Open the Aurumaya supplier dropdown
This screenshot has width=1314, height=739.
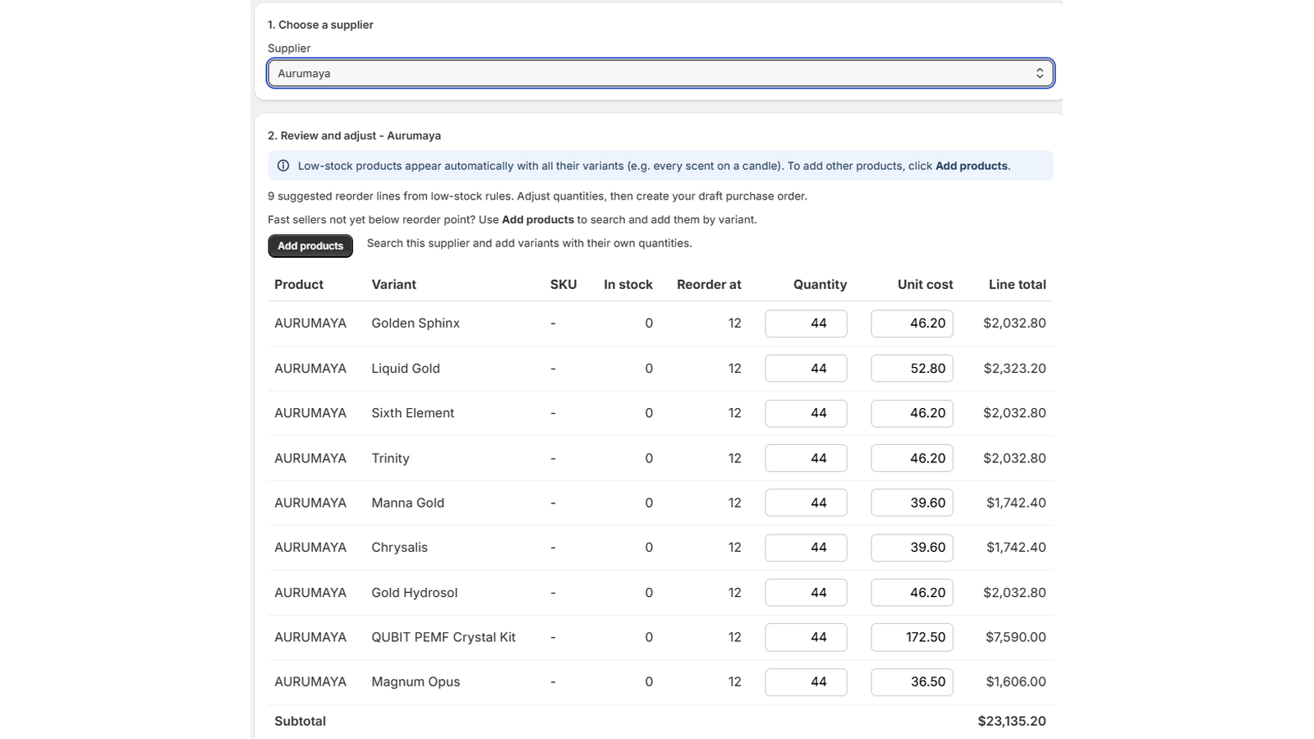pyautogui.click(x=660, y=73)
